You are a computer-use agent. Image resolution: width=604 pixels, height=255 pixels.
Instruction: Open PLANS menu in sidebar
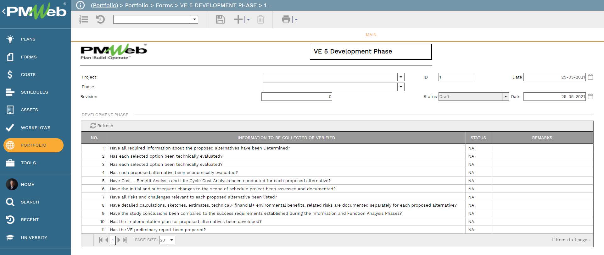coord(28,39)
